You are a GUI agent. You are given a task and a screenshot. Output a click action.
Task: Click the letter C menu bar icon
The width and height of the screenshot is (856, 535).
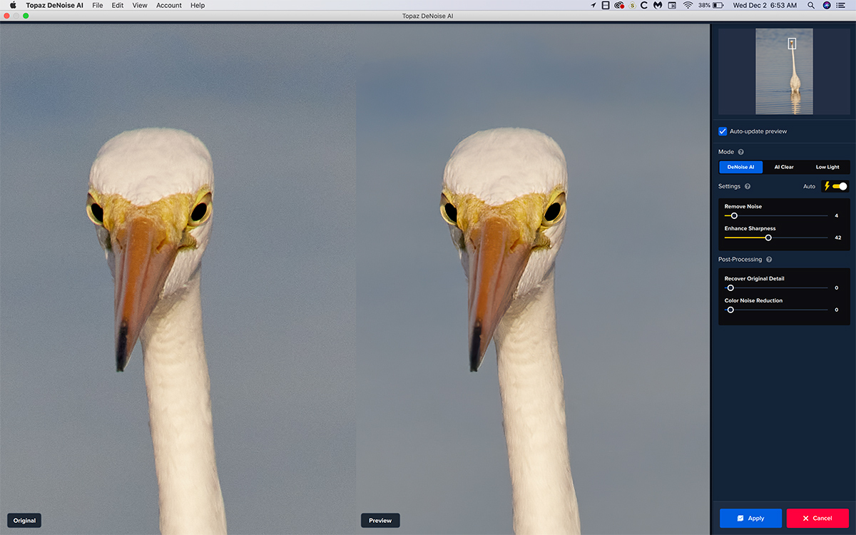click(644, 5)
